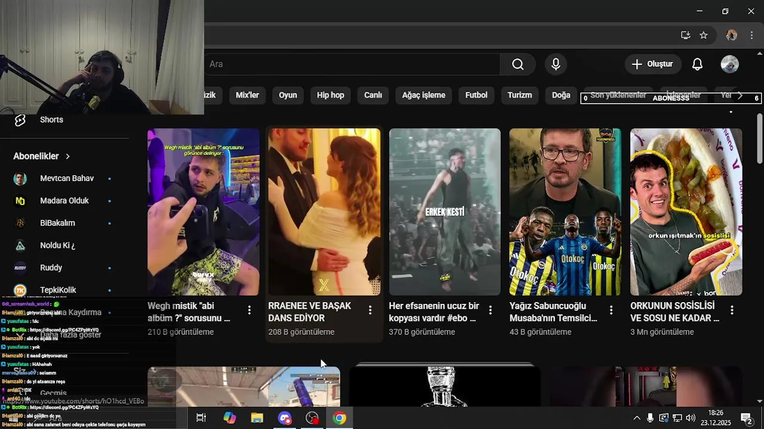Show more category chips with right arrow

pyautogui.click(x=740, y=95)
